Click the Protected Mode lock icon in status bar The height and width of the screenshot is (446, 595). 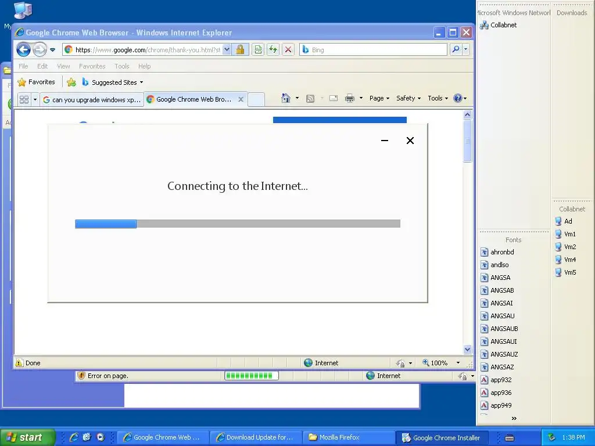[x=400, y=363]
